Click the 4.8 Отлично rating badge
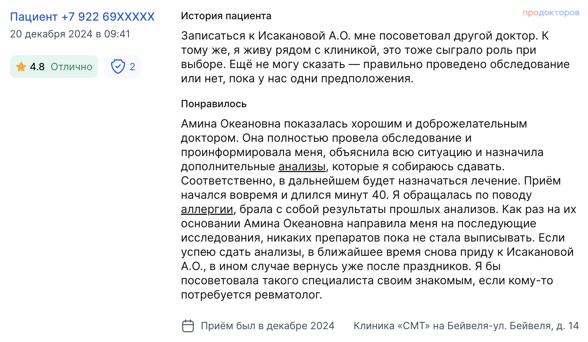Viewport: 588px width, 342px height. pos(54,67)
